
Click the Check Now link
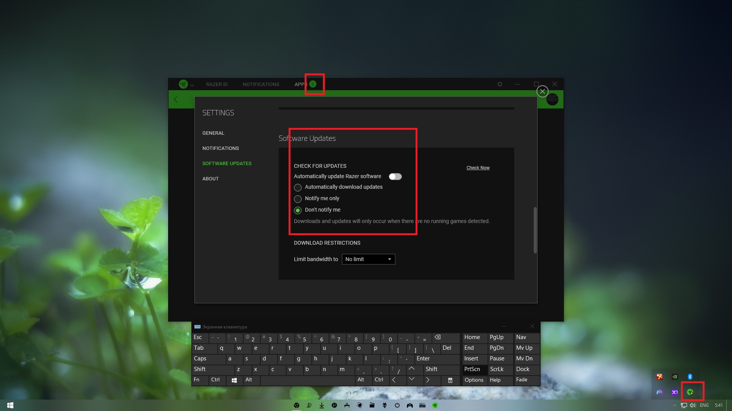click(x=478, y=168)
